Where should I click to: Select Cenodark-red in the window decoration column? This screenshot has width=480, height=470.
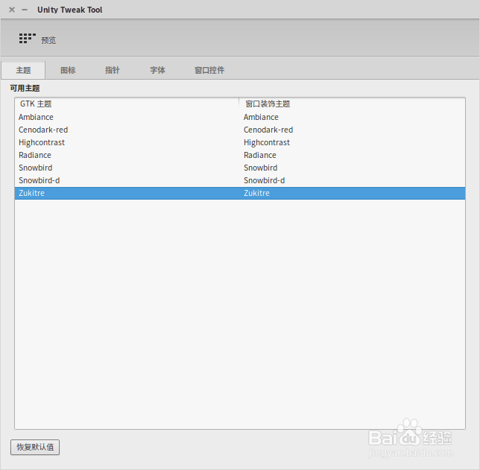pyautogui.click(x=268, y=130)
